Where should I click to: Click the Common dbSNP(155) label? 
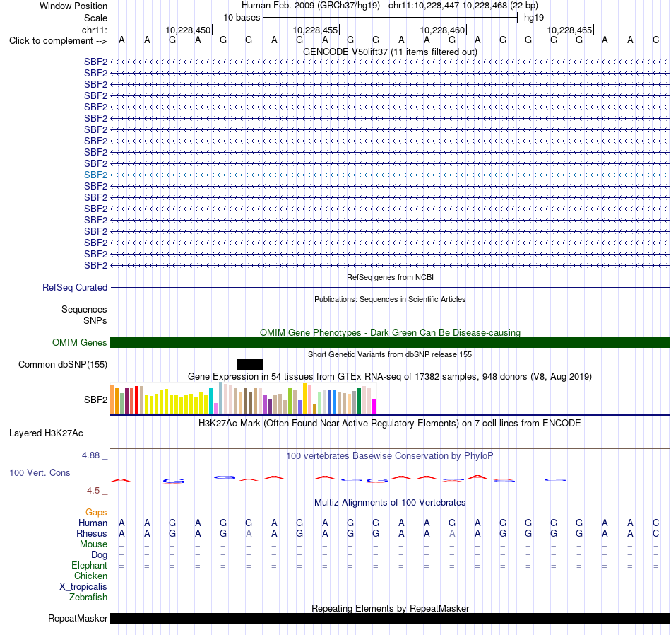tap(62, 365)
